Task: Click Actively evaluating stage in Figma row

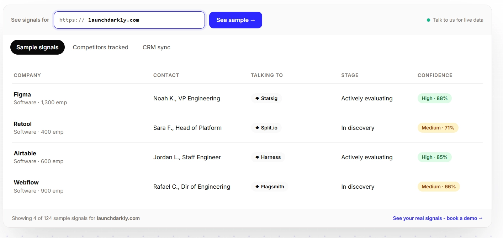Action: [367, 98]
